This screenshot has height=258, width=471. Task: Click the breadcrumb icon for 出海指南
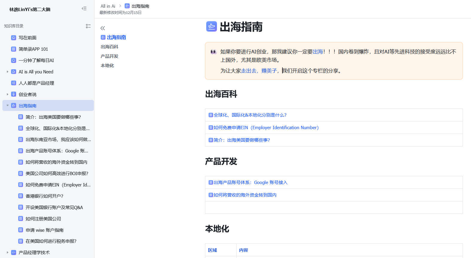coord(127,6)
